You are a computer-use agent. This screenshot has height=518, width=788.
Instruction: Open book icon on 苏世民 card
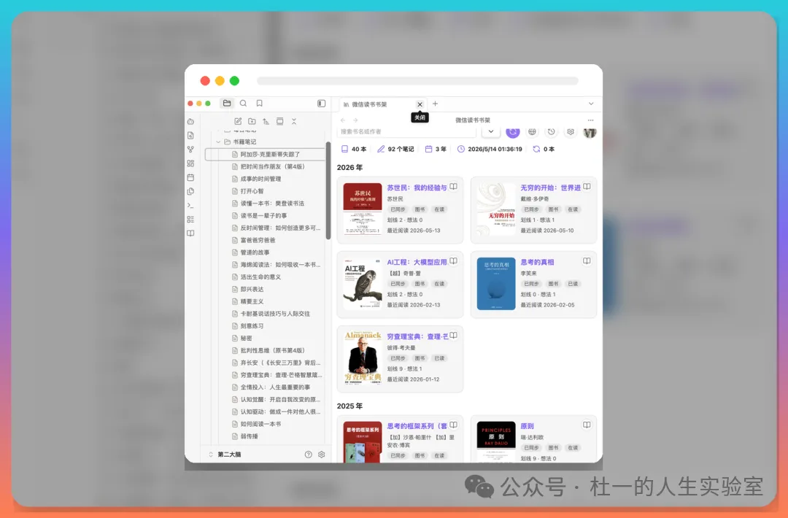tap(453, 187)
